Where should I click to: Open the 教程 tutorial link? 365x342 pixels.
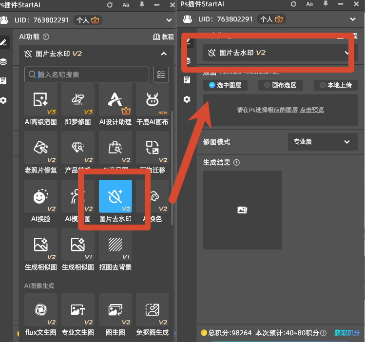click(163, 37)
